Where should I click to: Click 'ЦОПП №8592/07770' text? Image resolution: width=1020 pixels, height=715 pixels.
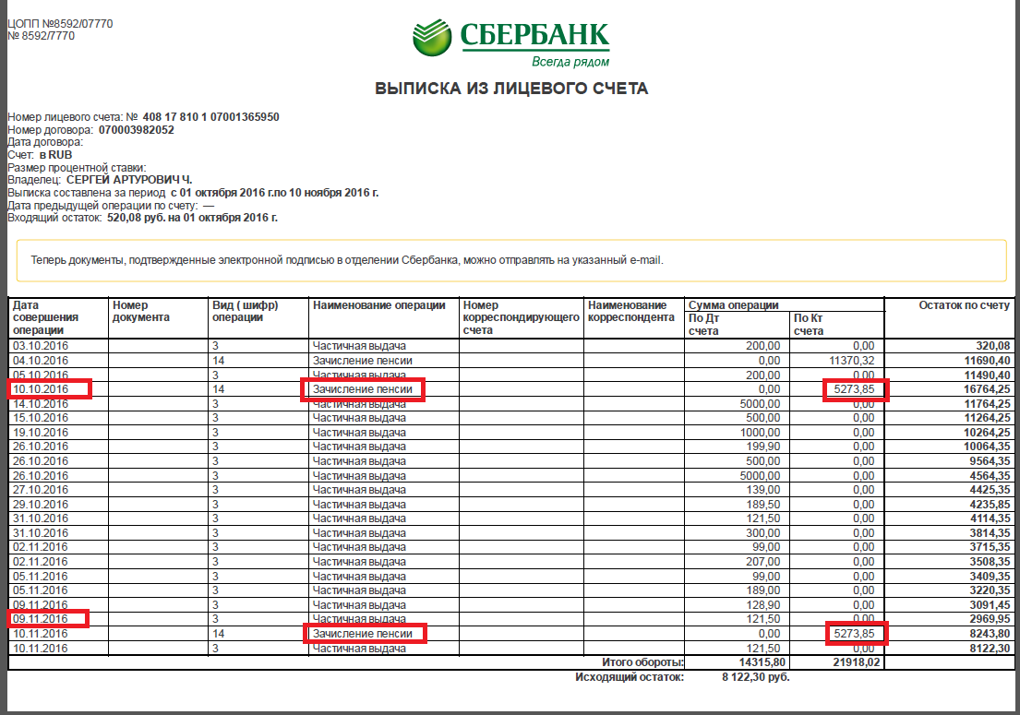pos(60,23)
